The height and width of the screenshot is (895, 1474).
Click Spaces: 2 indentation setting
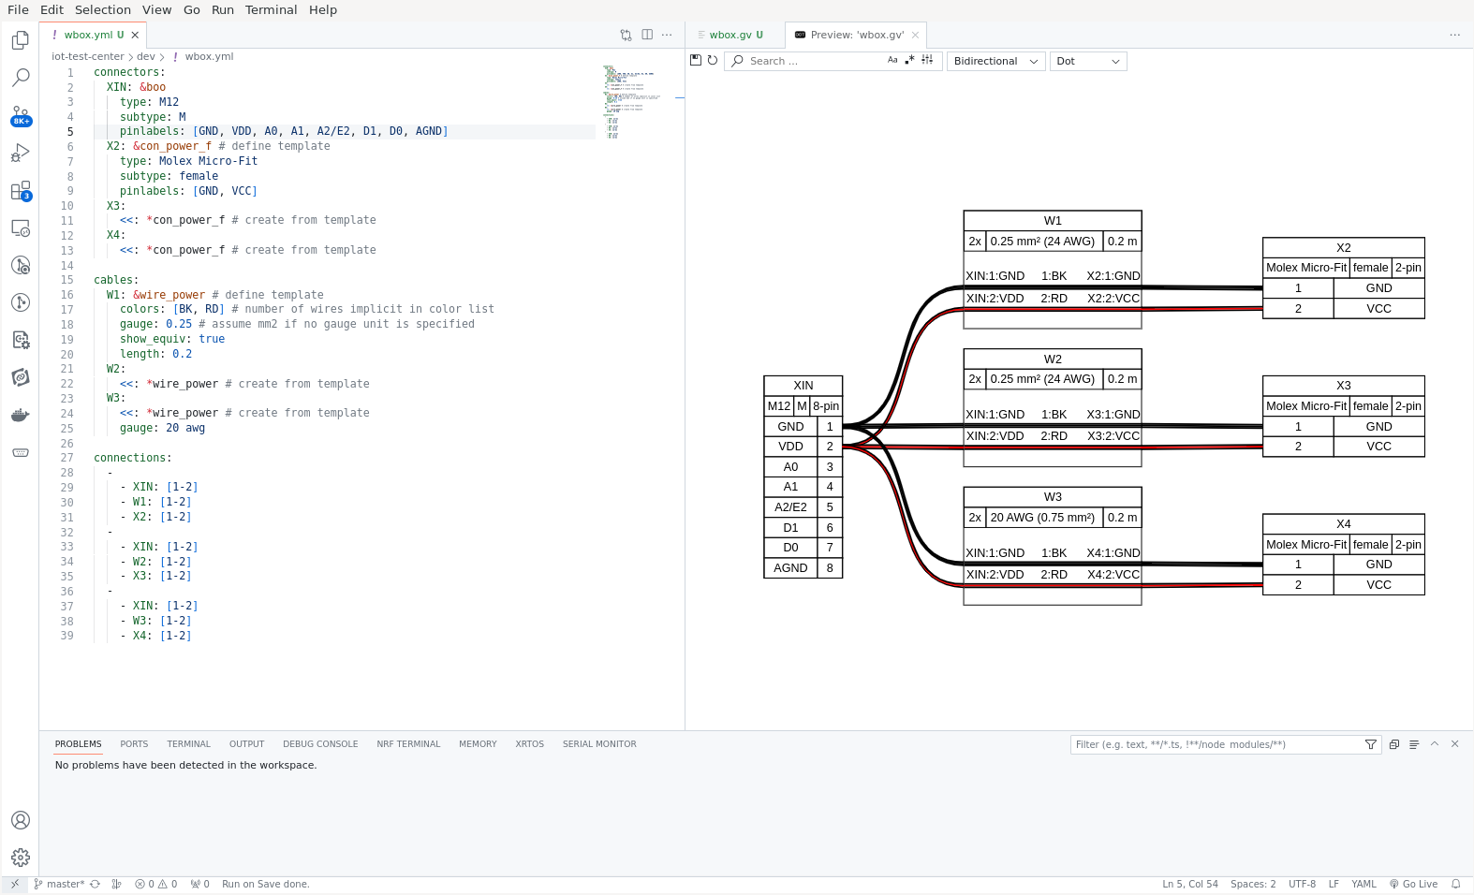click(1253, 884)
